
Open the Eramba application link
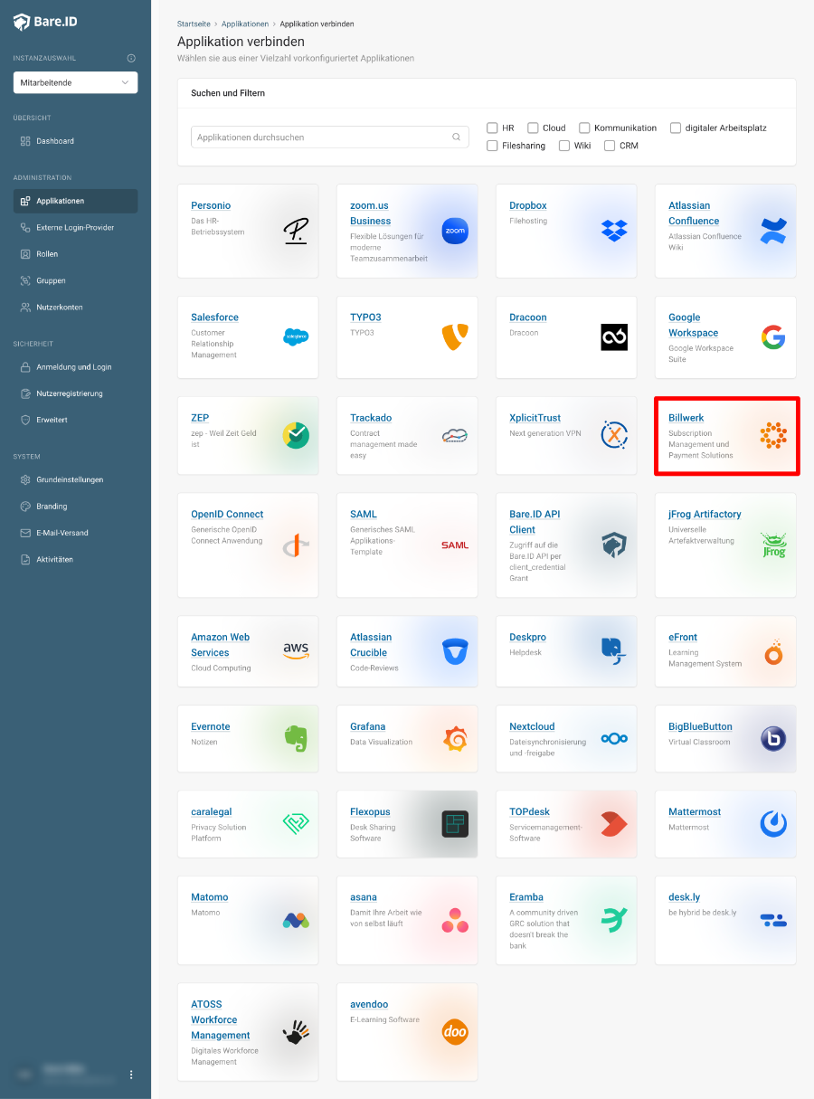526,897
